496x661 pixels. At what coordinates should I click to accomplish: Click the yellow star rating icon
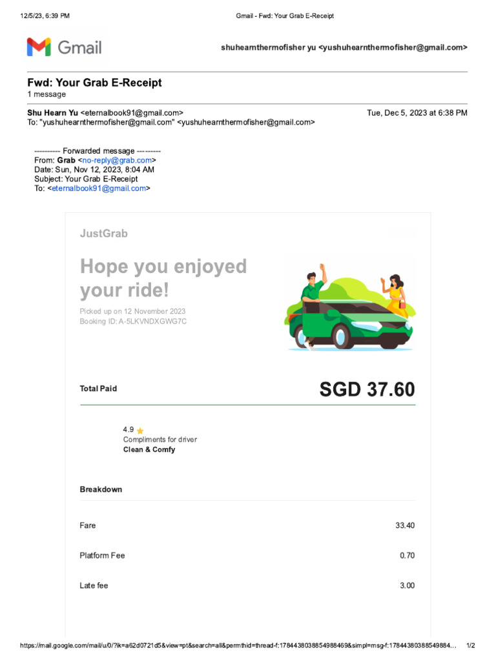point(140,430)
